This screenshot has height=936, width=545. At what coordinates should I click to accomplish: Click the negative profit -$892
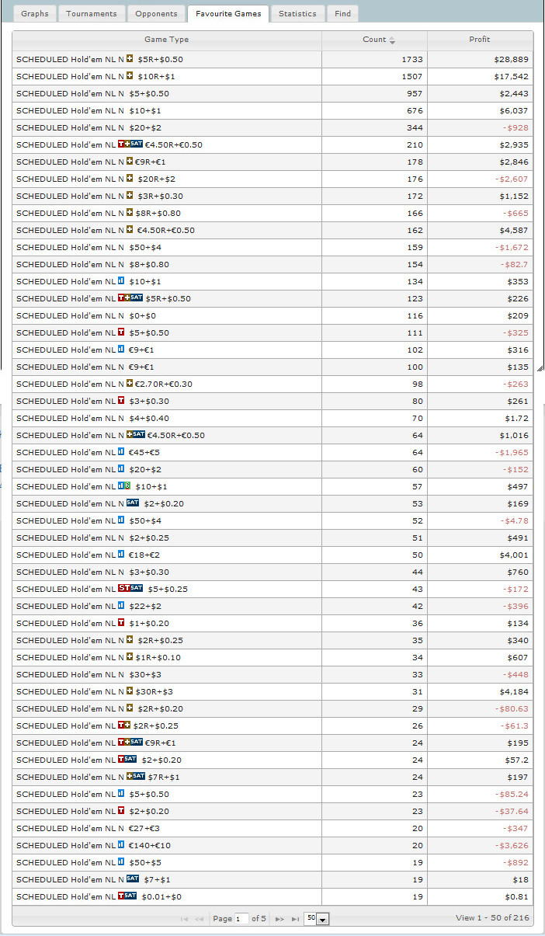pos(515,862)
